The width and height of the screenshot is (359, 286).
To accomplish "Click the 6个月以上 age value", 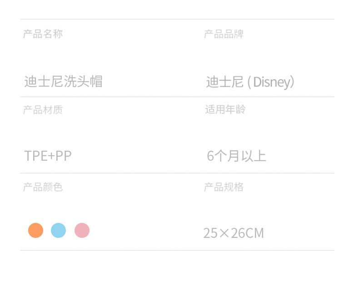I will pyautogui.click(x=236, y=156).
